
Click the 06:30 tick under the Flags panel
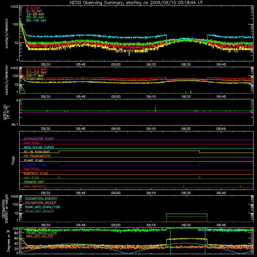[186, 193]
